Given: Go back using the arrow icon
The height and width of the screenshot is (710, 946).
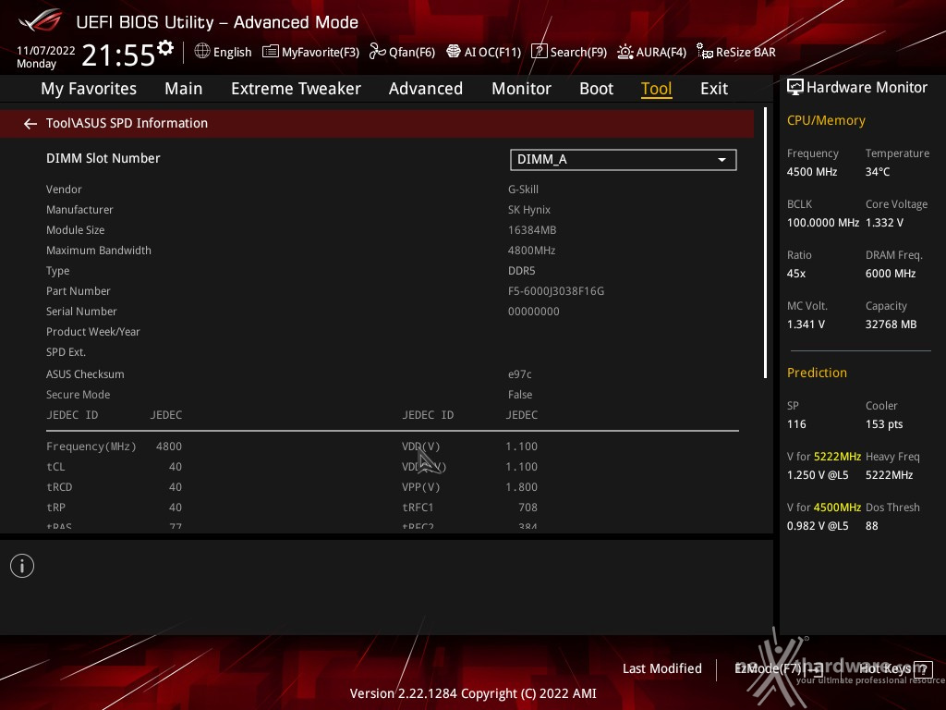Looking at the screenshot, I should coord(30,124).
